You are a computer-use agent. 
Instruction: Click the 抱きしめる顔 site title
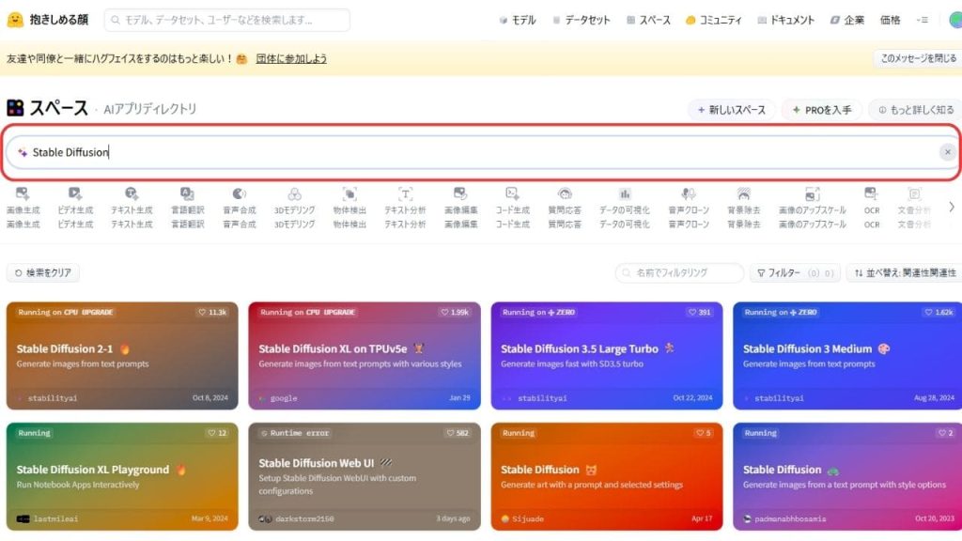59,20
